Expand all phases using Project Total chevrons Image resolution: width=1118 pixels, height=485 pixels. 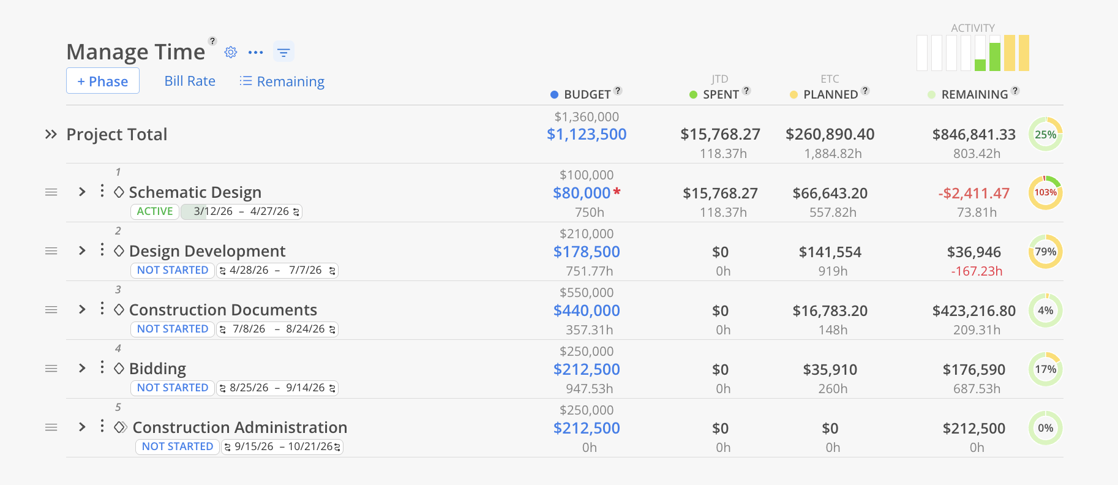click(x=51, y=134)
